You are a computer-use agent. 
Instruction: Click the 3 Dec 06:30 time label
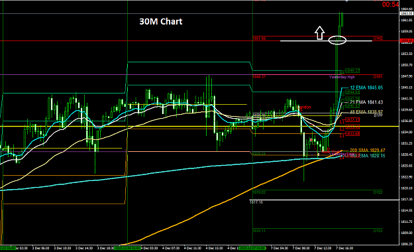(x=40, y=248)
